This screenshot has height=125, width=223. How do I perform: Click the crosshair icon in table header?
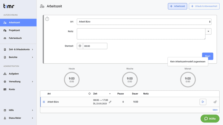pyautogui.click(x=90, y=94)
